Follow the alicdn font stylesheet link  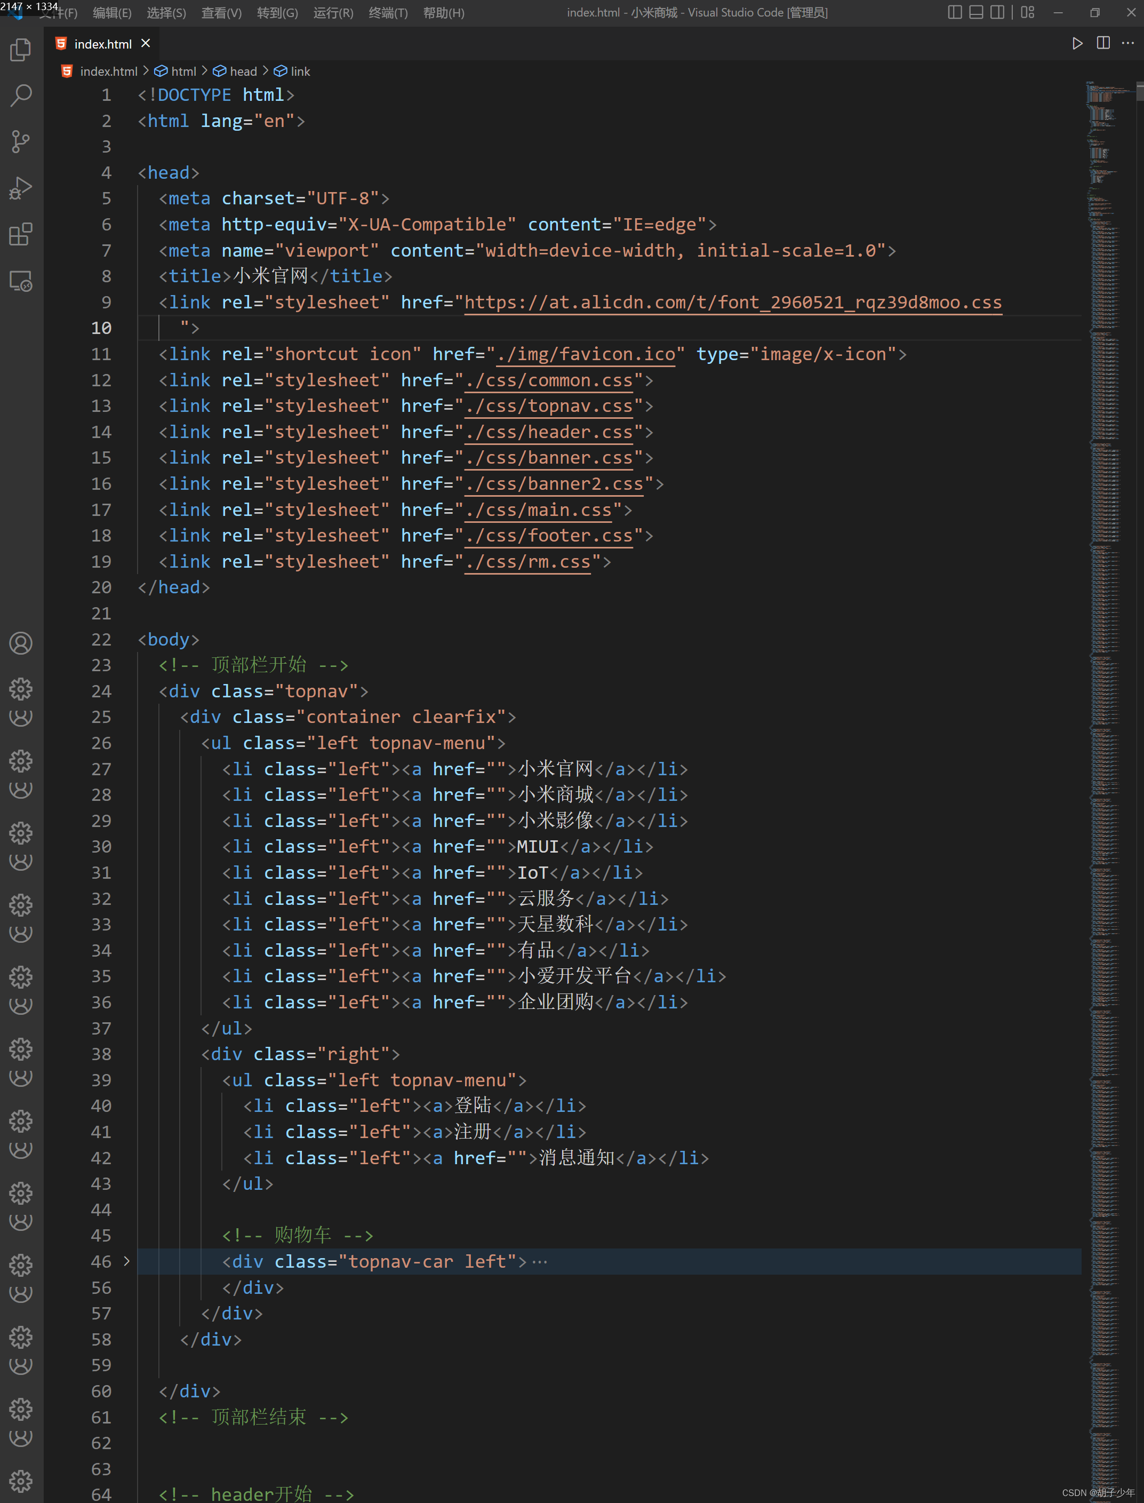[x=732, y=303]
